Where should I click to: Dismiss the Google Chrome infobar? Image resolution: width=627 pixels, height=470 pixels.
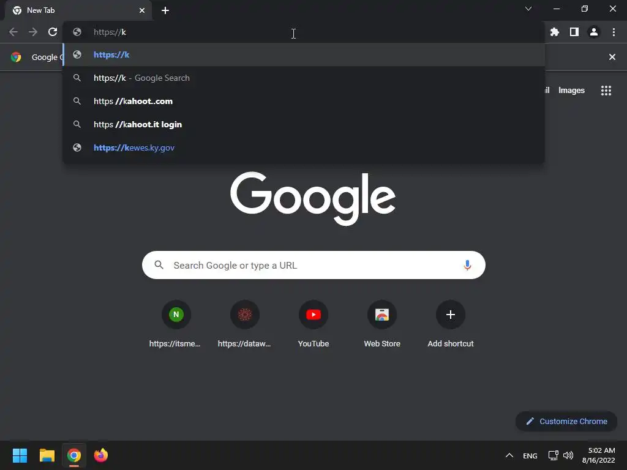tap(612, 57)
